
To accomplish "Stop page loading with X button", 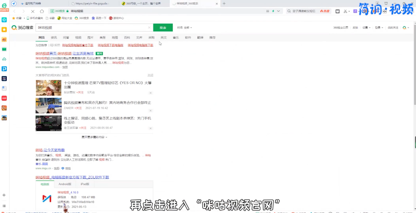I will click(33, 11).
